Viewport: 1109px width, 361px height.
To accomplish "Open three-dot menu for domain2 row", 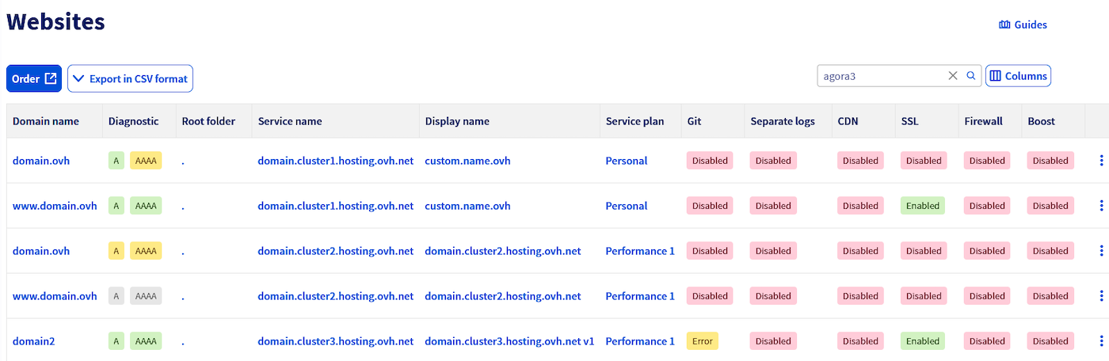I will tap(1100, 341).
